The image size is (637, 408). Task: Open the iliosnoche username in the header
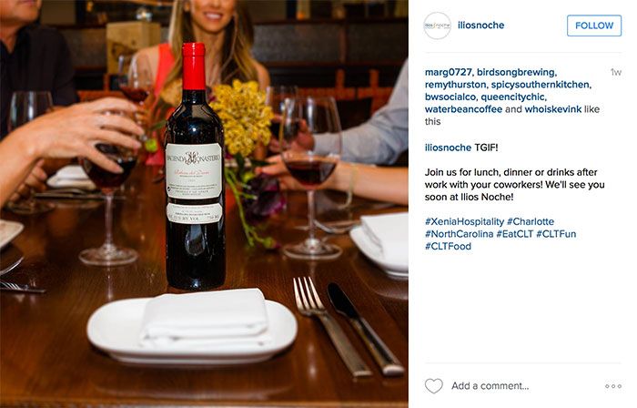[480, 25]
